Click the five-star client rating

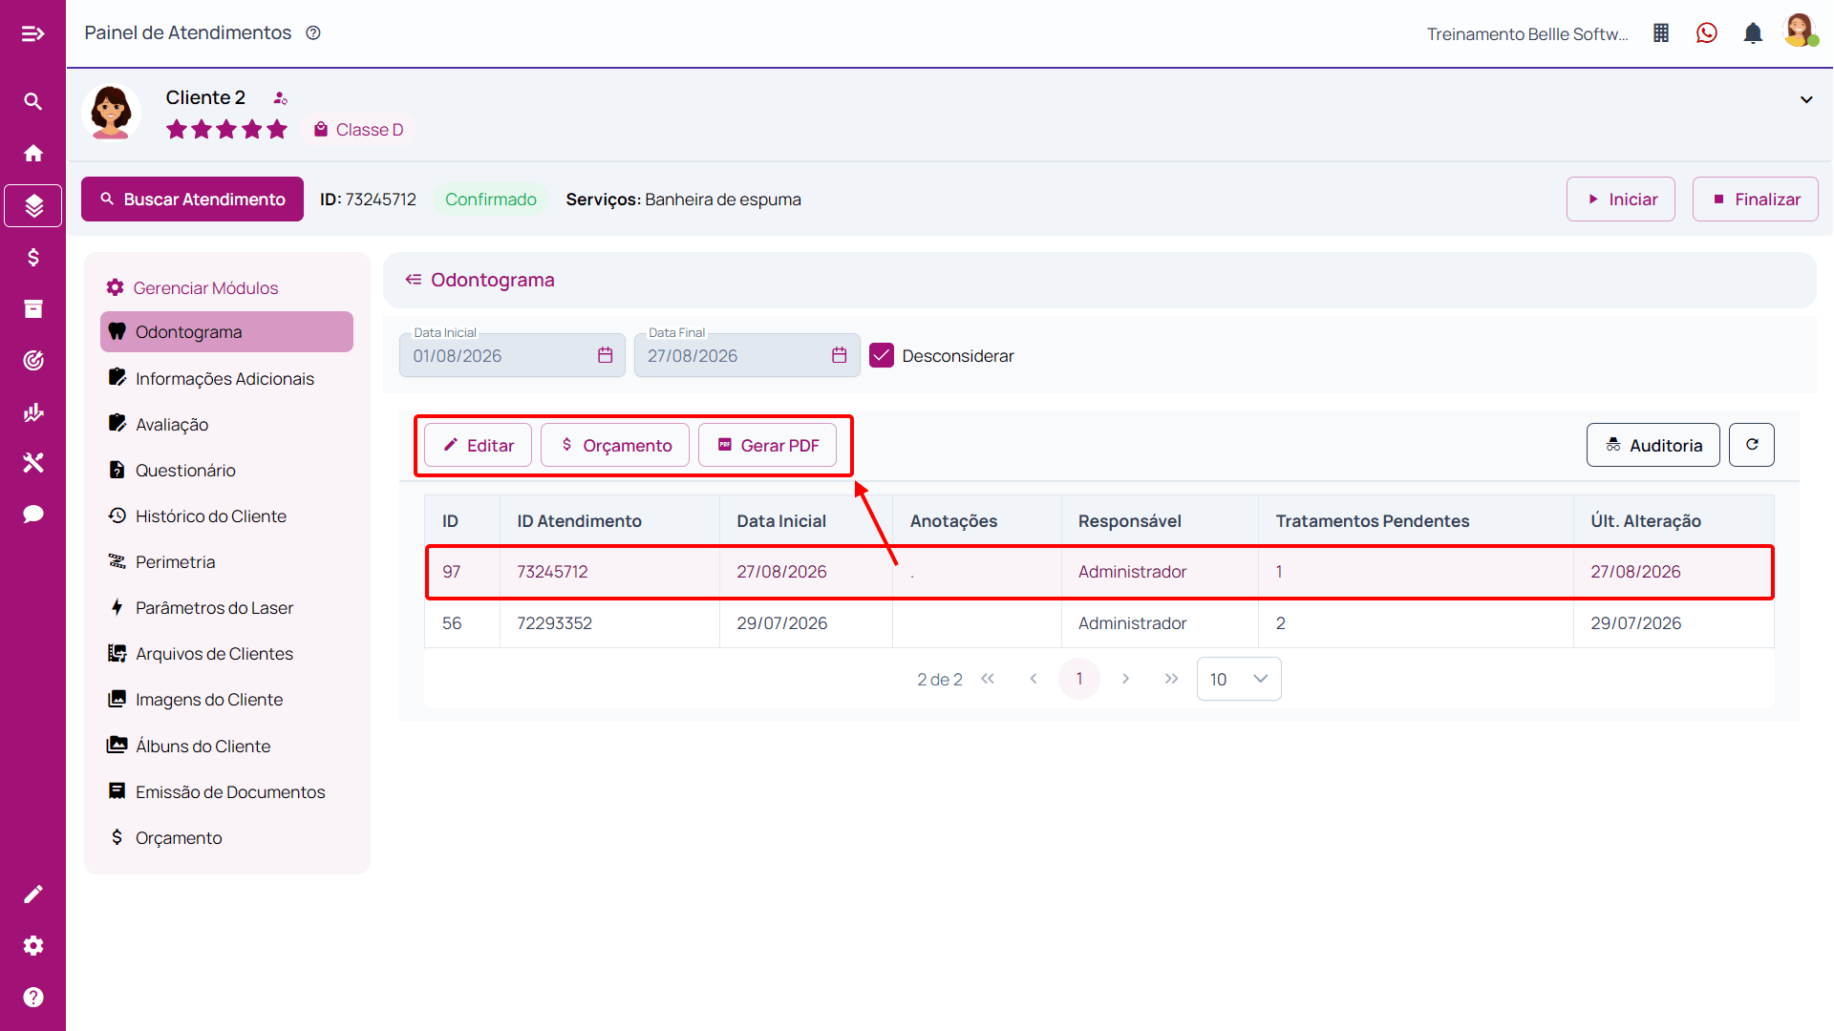[226, 130]
